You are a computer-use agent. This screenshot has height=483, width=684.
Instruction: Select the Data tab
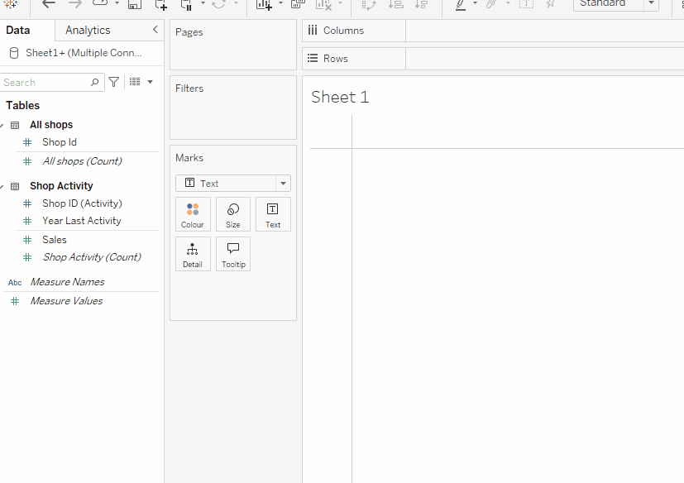point(18,30)
